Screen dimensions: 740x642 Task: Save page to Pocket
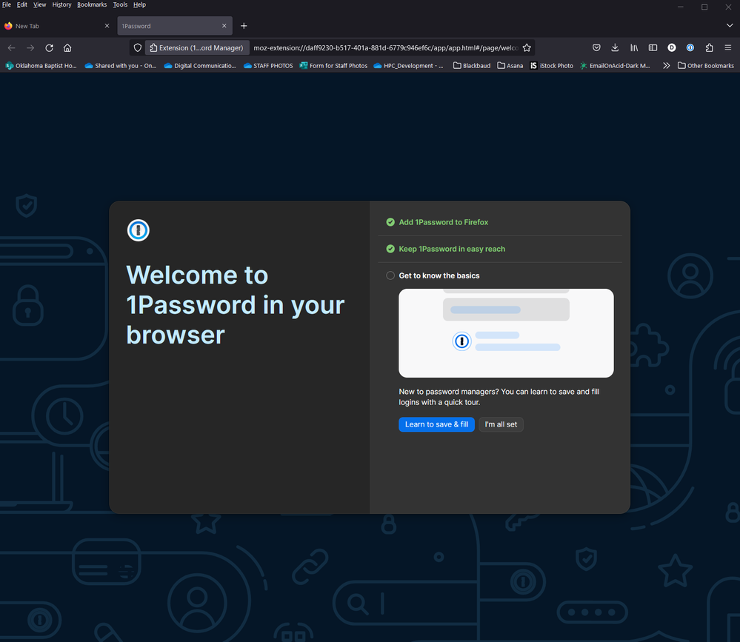coord(596,47)
